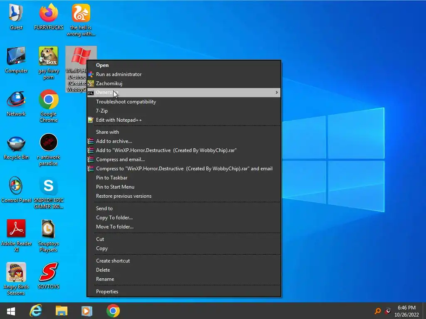This screenshot has width=426, height=319.
Task: Select the Adobe Reader XI icon
Action: tap(16, 236)
